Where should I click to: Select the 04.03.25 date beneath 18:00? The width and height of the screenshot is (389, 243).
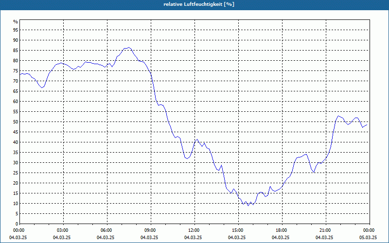pos(281,238)
